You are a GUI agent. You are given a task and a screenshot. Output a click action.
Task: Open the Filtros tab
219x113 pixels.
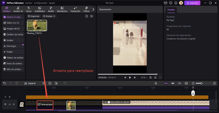pos(87,10)
